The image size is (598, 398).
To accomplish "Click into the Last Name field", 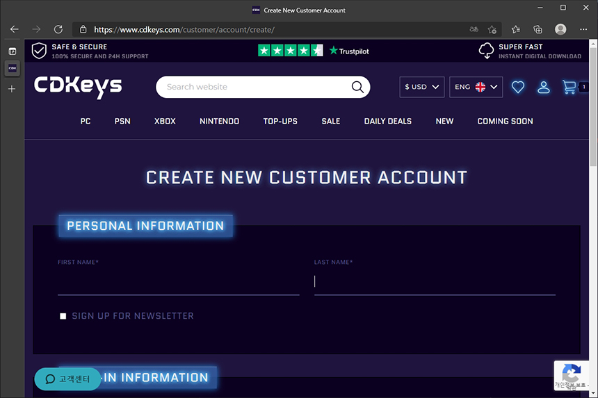I will point(435,282).
